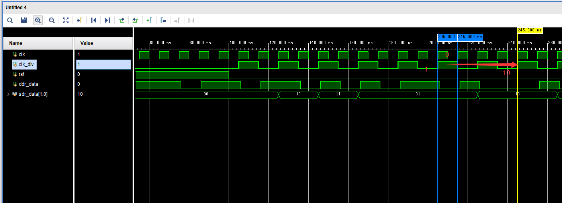Click the 60.000 ns ruler label
562x203 pixels.
coord(161,43)
